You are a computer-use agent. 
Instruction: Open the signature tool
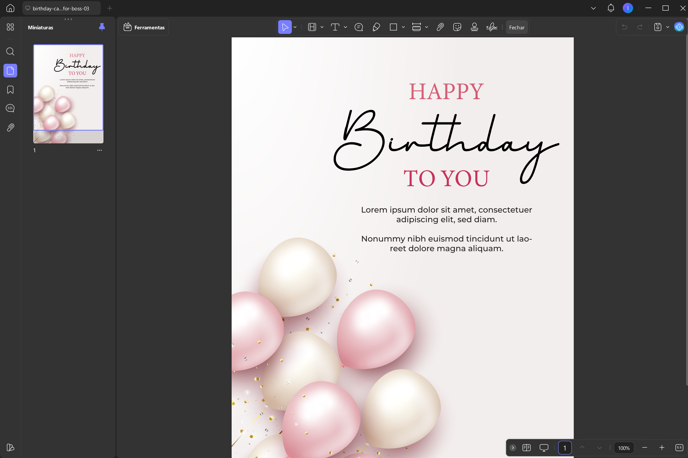click(492, 27)
